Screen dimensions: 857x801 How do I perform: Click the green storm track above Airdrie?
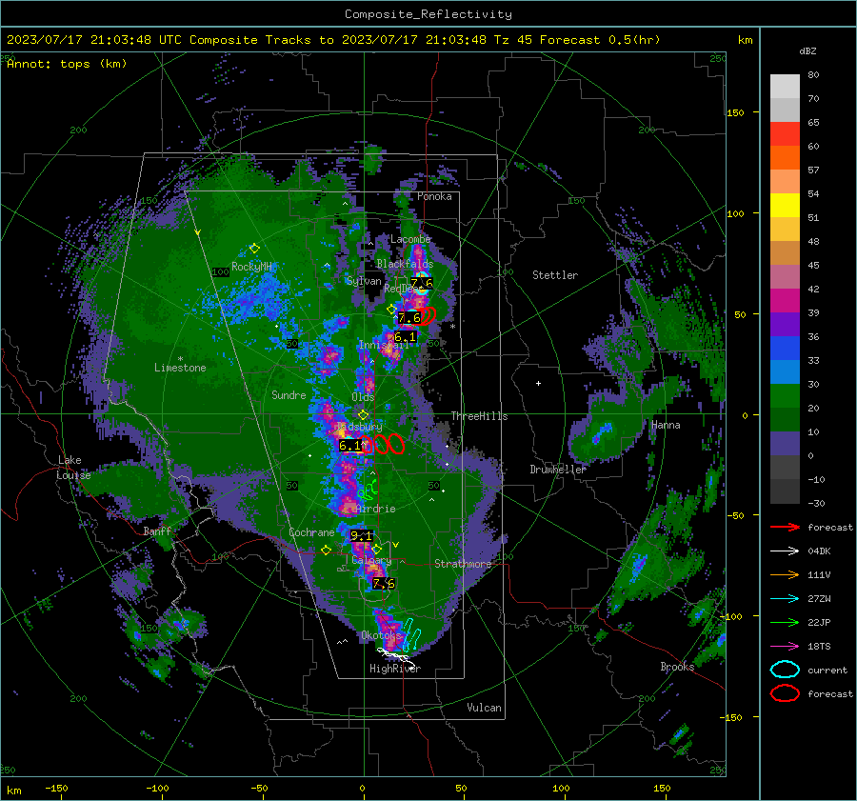coord(369,491)
